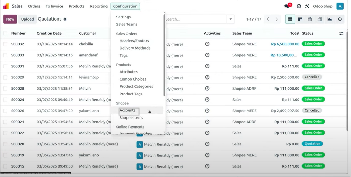
Task: Open Headers/Footers menu entry
Action: [x=134, y=41]
